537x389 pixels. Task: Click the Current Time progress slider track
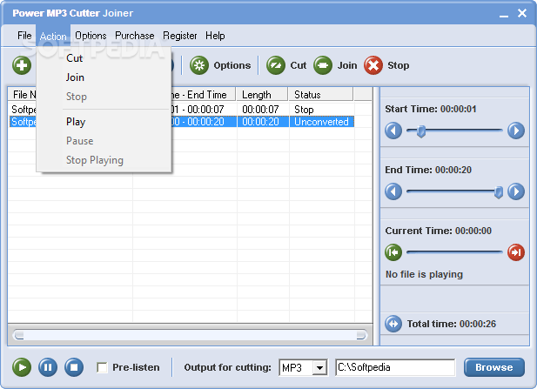pos(454,252)
